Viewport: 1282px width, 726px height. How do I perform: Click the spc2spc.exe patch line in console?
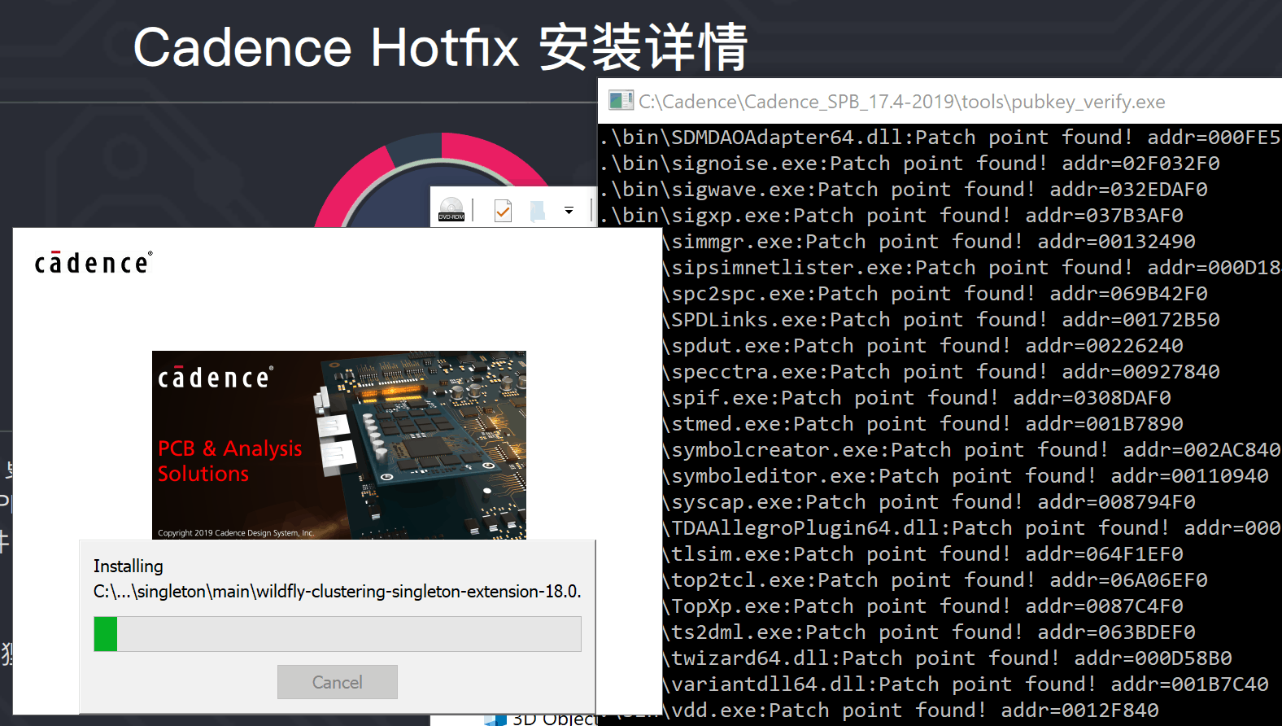point(935,293)
